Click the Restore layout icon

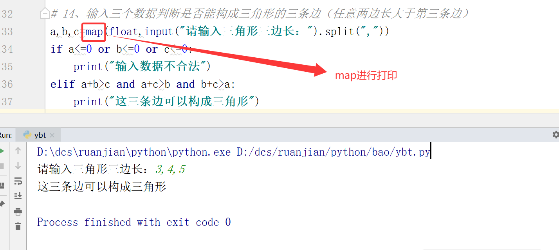pyautogui.click(x=2, y=185)
